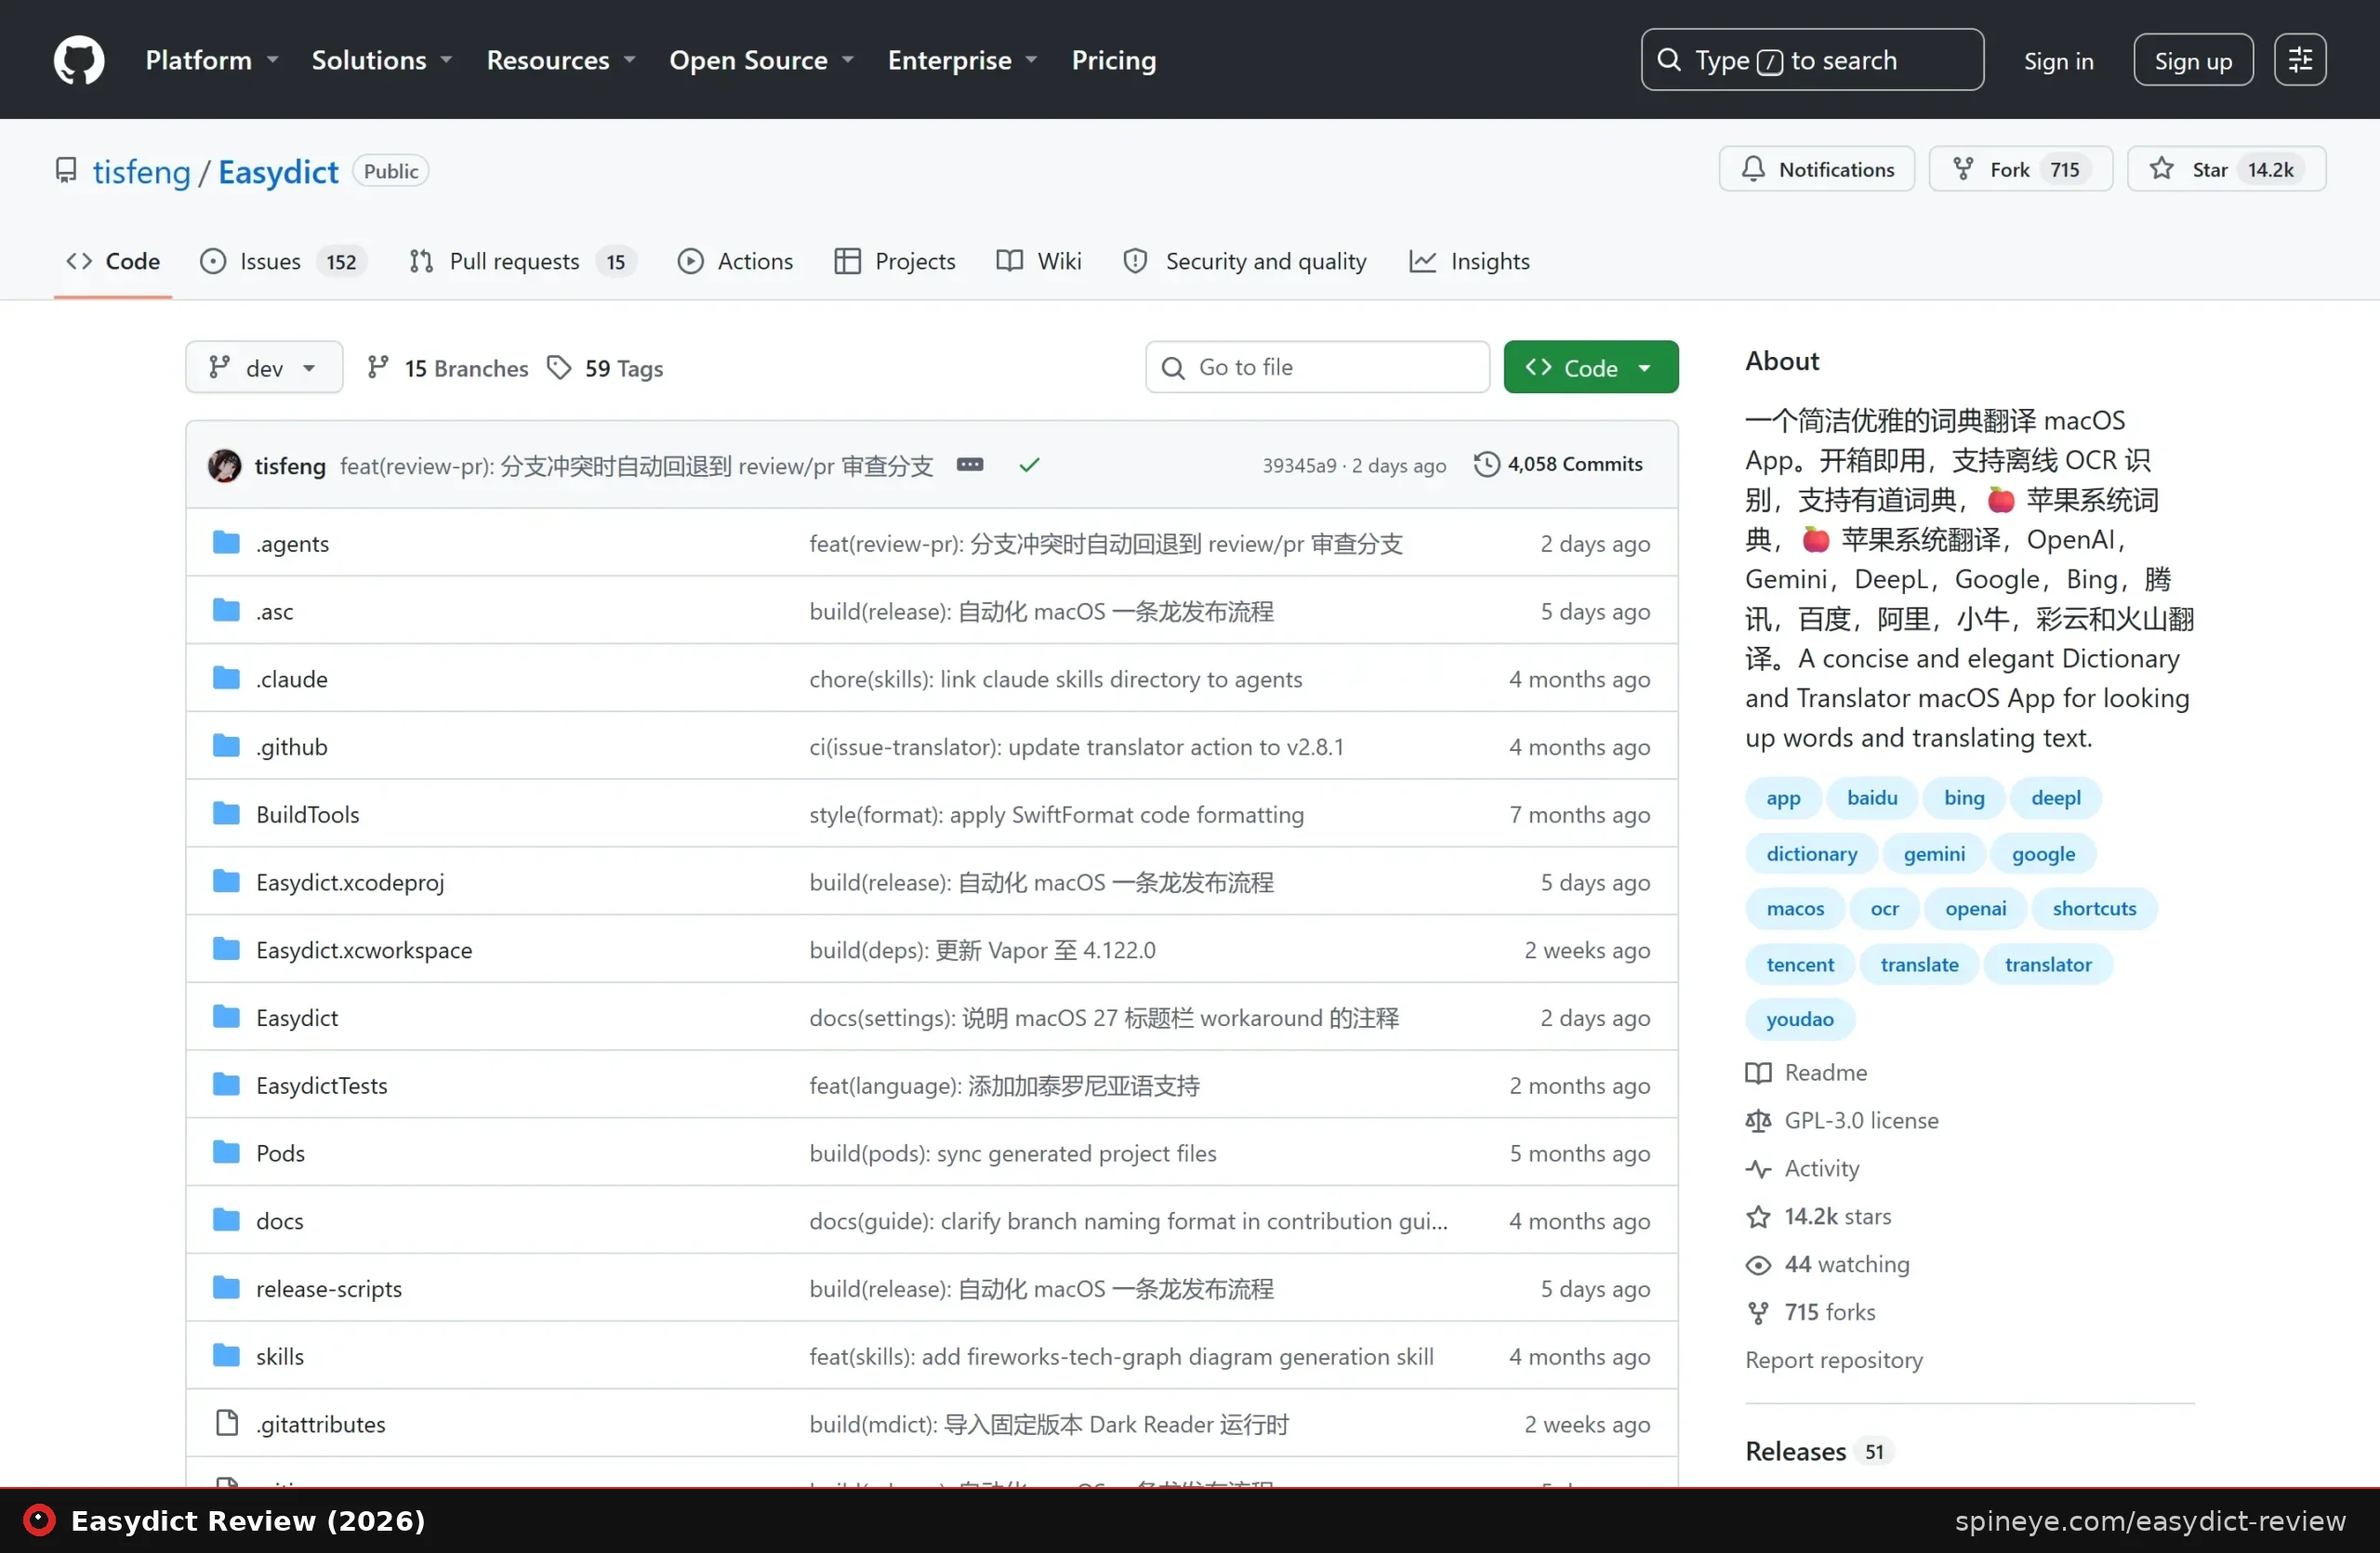Click the forks icon in About
The height and width of the screenshot is (1553, 2380).
(1757, 1312)
